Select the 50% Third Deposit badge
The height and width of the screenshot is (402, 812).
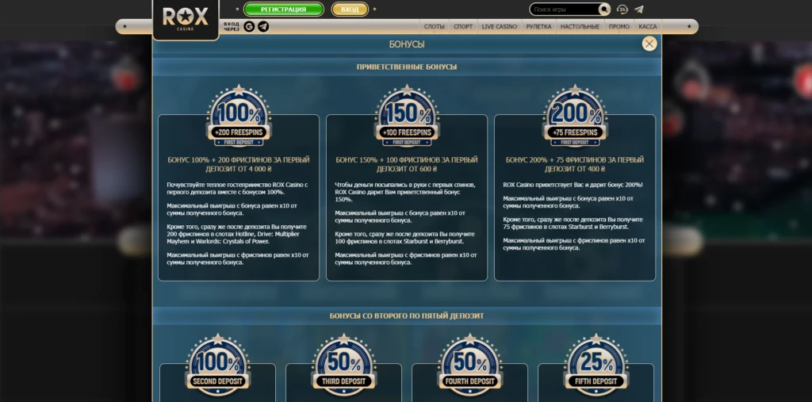tap(344, 364)
